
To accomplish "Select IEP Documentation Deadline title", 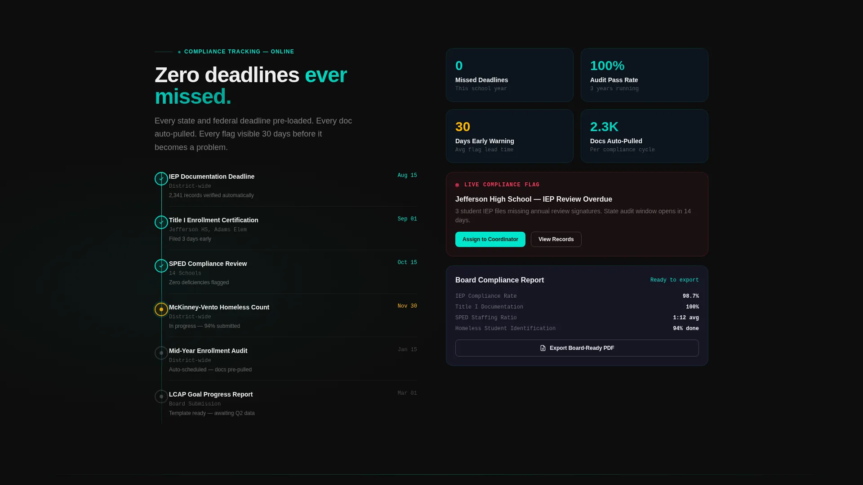I will (212, 176).
